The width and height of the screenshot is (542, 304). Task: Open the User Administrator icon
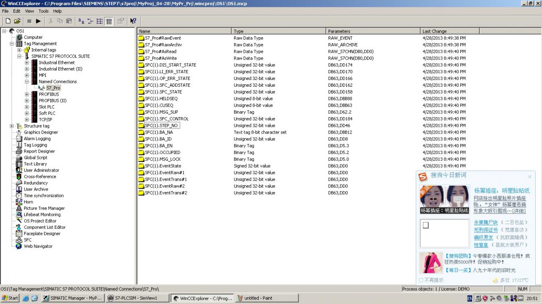coord(19,170)
